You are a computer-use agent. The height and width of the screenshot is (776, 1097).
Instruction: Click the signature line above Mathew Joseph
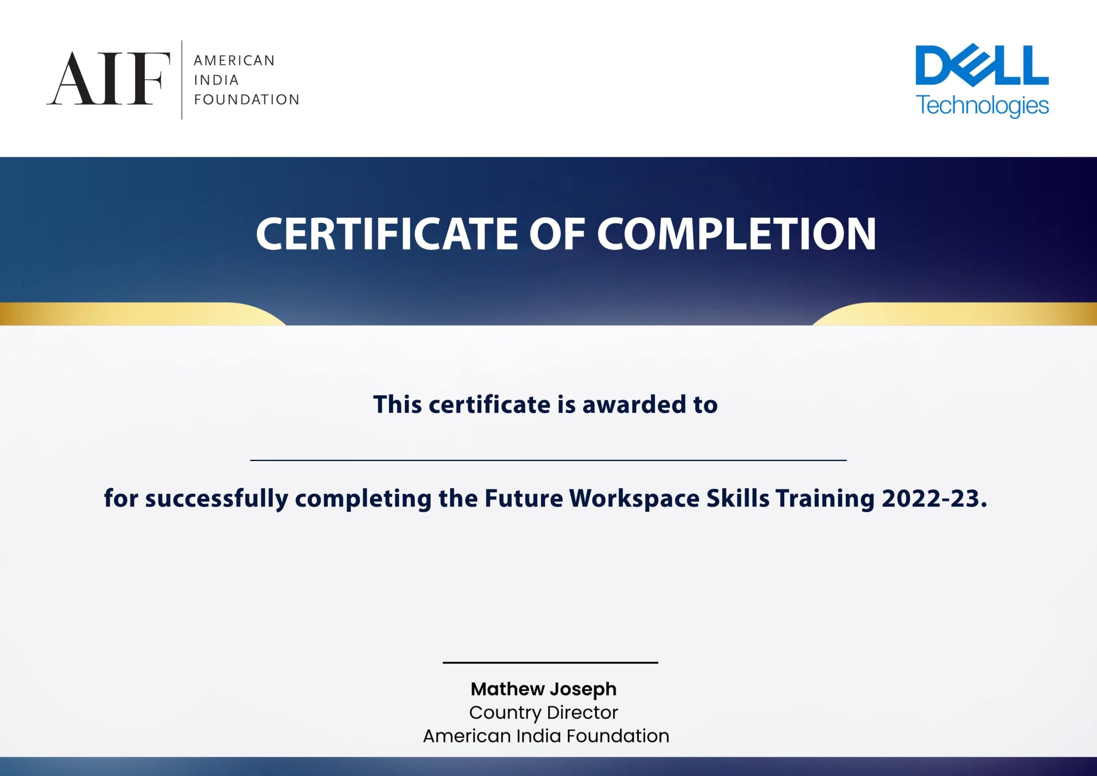(550, 663)
